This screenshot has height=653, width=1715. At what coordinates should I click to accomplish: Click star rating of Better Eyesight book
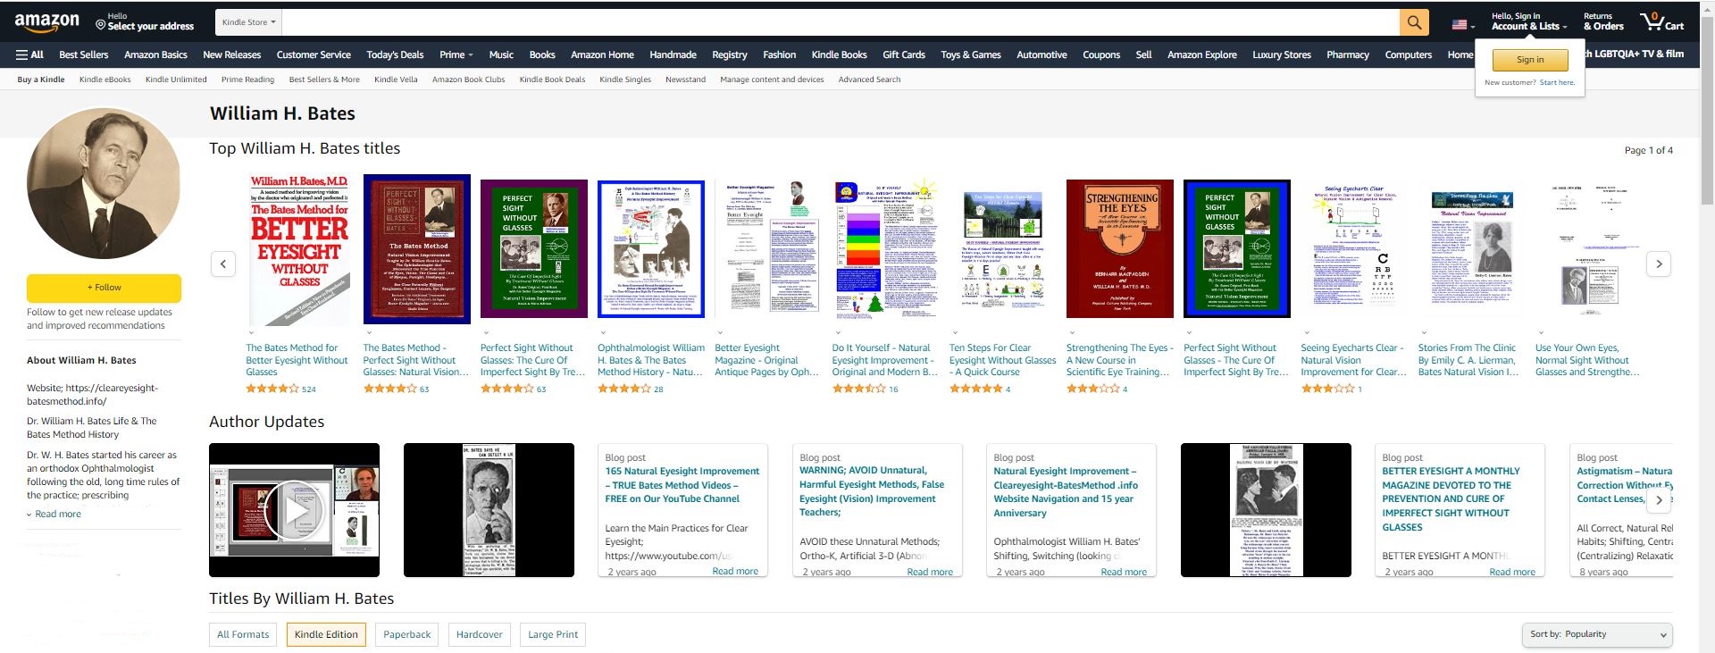[x=272, y=389]
